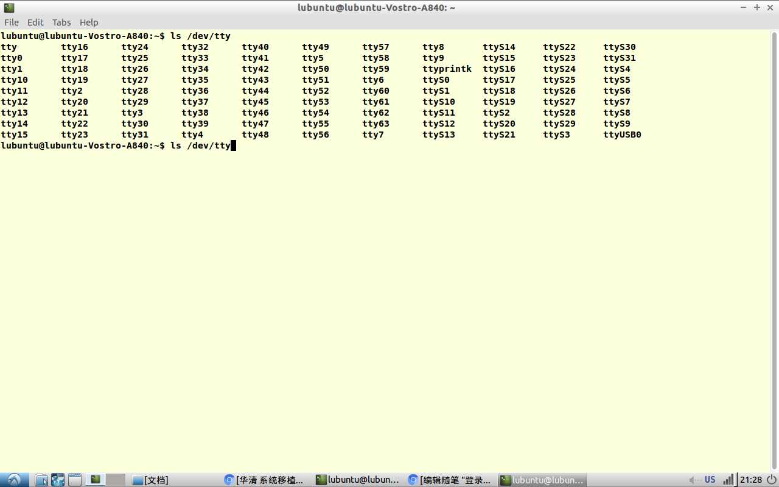The height and width of the screenshot is (487, 779).
Task: Click tty40 in the listing
Action: pyautogui.click(x=255, y=47)
